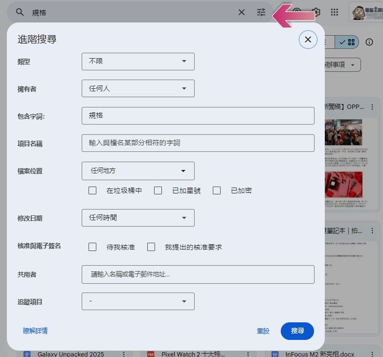Check the 已加密 checkbox
383x357 pixels.
coord(216,190)
